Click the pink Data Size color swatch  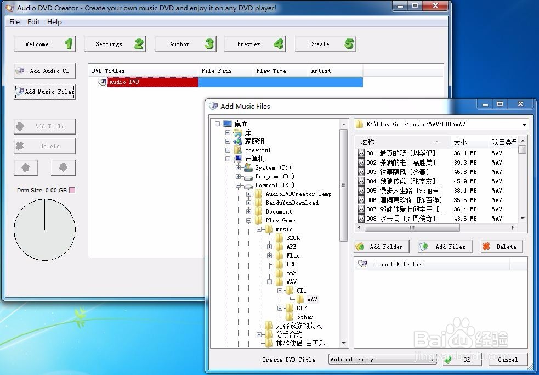[72, 190]
